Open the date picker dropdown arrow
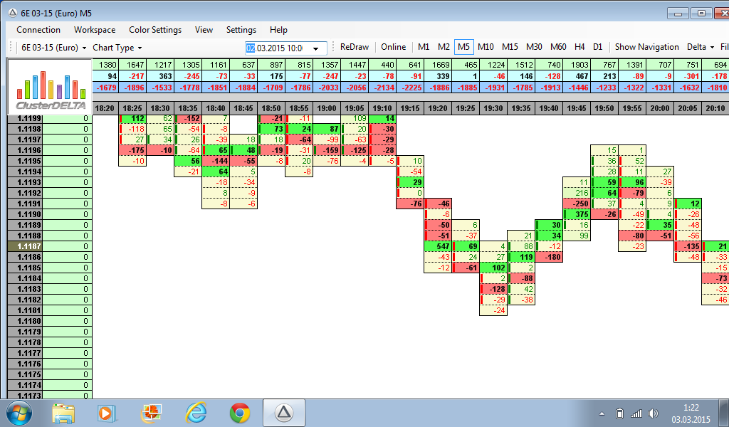This screenshot has width=729, height=427. click(x=316, y=48)
